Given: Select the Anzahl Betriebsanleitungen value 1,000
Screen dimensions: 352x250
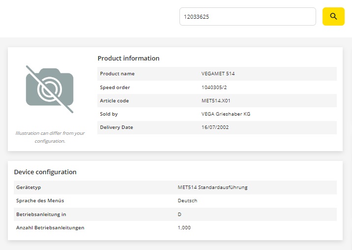Looking at the screenshot, I should (x=184, y=228).
